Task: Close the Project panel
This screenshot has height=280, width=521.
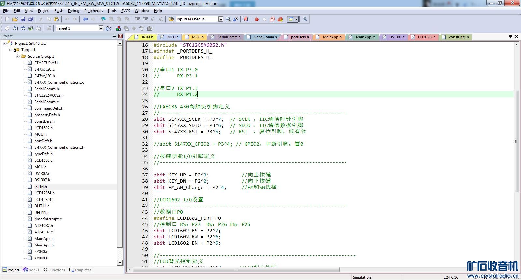Action: coord(120,36)
